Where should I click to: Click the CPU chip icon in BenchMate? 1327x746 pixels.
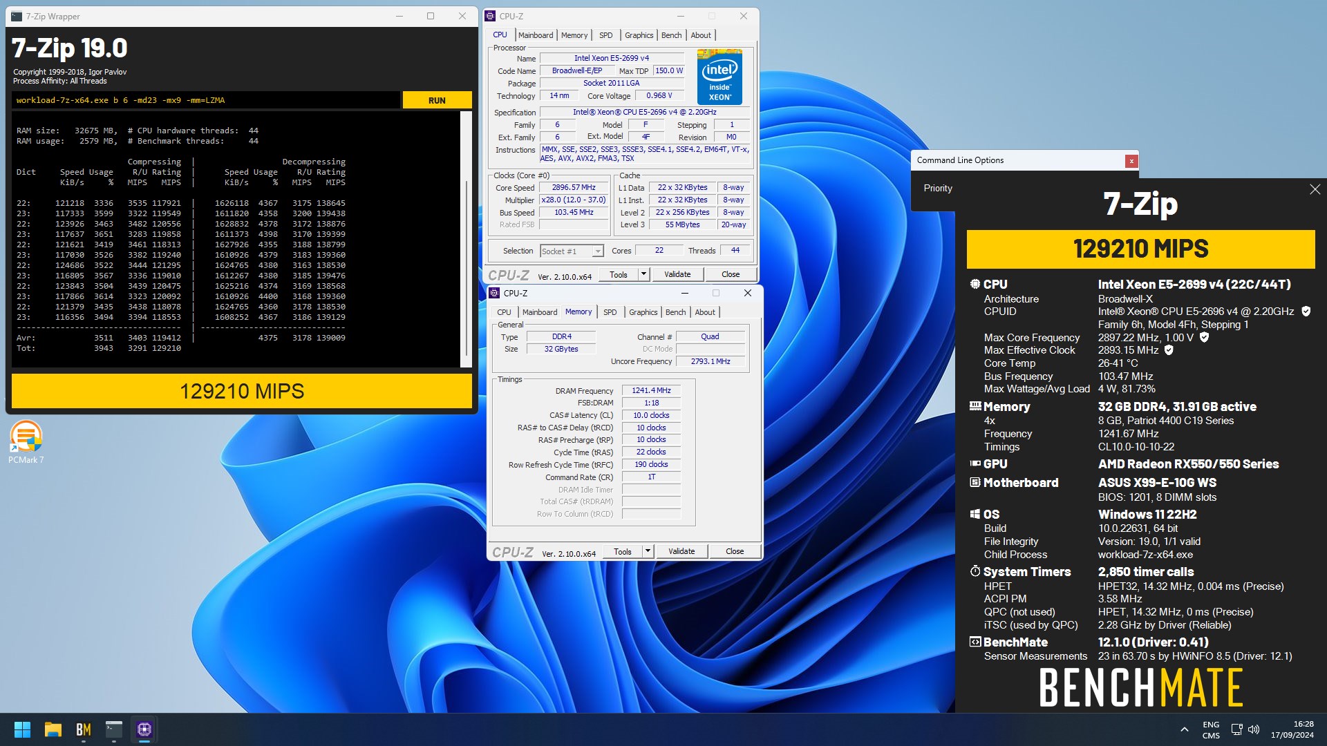[975, 284]
